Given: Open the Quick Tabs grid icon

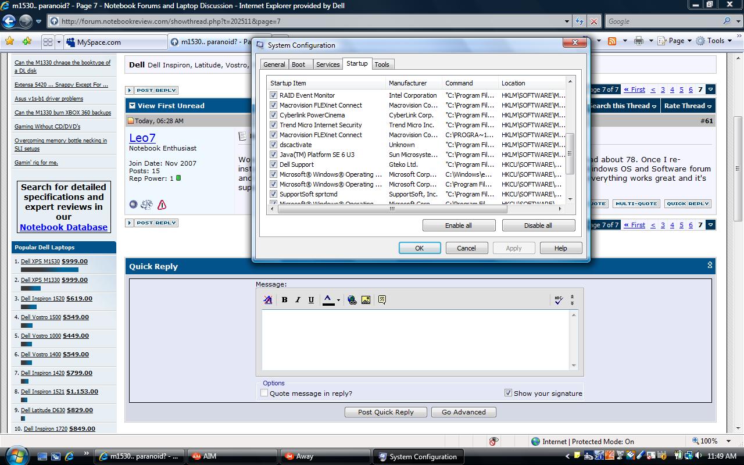Looking at the screenshot, I should click(x=48, y=42).
